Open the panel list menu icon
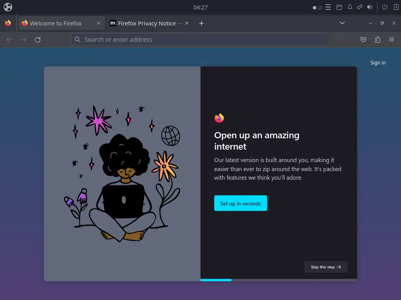The image size is (401, 300). (x=328, y=7)
